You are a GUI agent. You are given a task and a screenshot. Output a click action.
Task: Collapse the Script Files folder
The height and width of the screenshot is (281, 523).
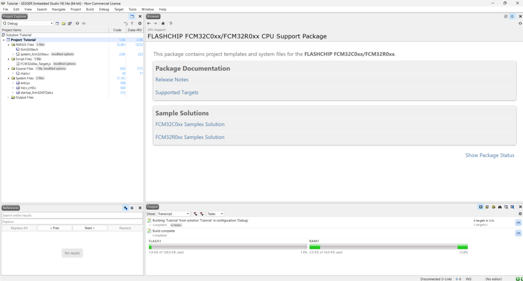(x=8, y=59)
